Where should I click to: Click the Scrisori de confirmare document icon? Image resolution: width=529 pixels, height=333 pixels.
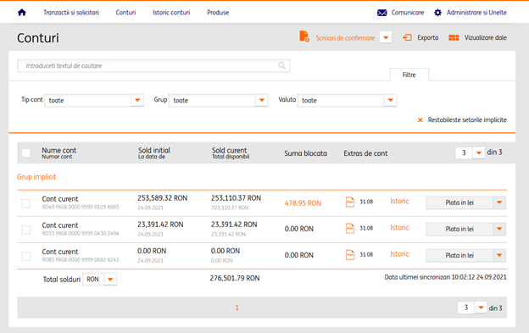pos(304,36)
